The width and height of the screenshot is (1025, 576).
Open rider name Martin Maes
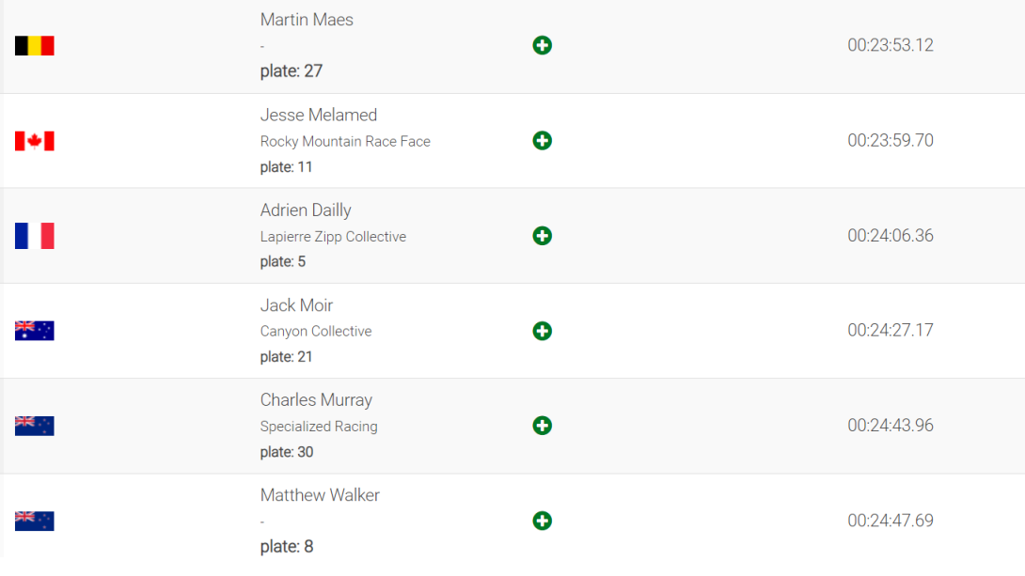(307, 20)
